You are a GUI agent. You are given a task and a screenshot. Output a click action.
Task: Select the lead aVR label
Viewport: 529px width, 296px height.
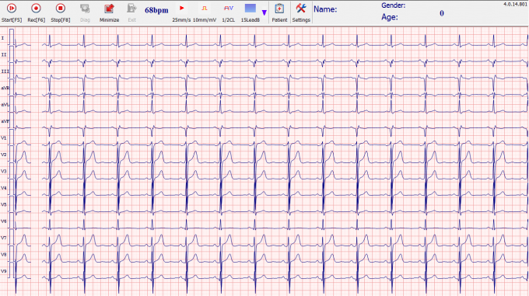(x=5, y=89)
